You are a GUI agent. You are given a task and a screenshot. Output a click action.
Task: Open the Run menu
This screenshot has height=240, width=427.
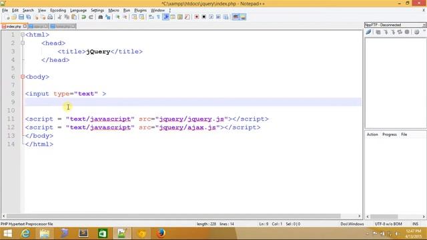click(x=127, y=11)
